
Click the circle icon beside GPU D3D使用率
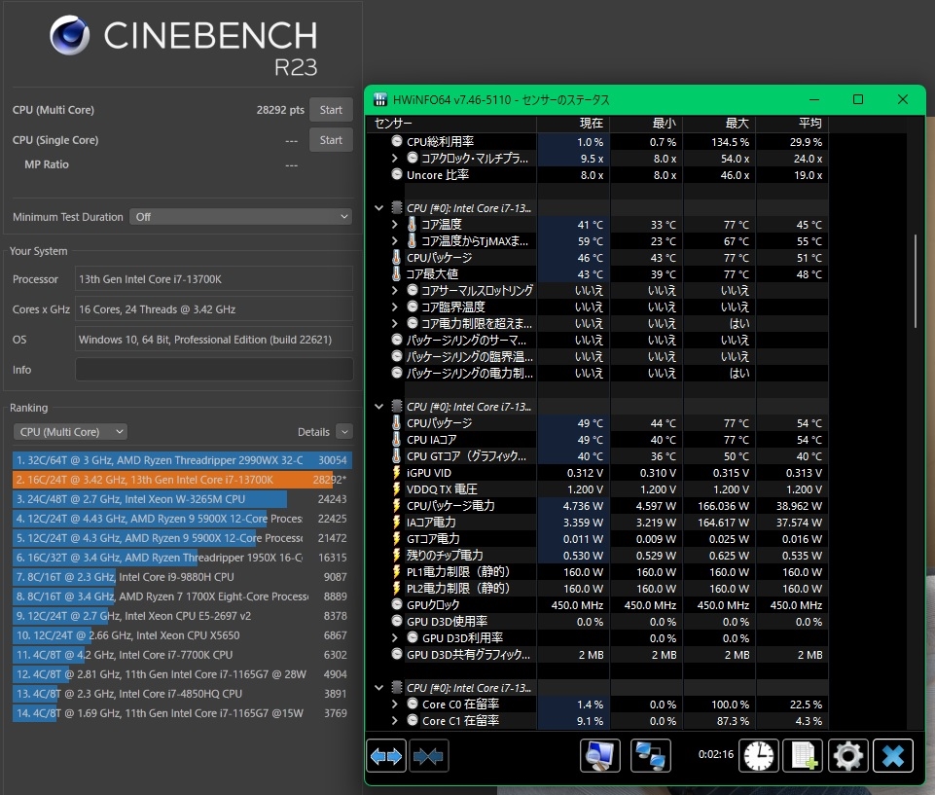click(x=397, y=622)
